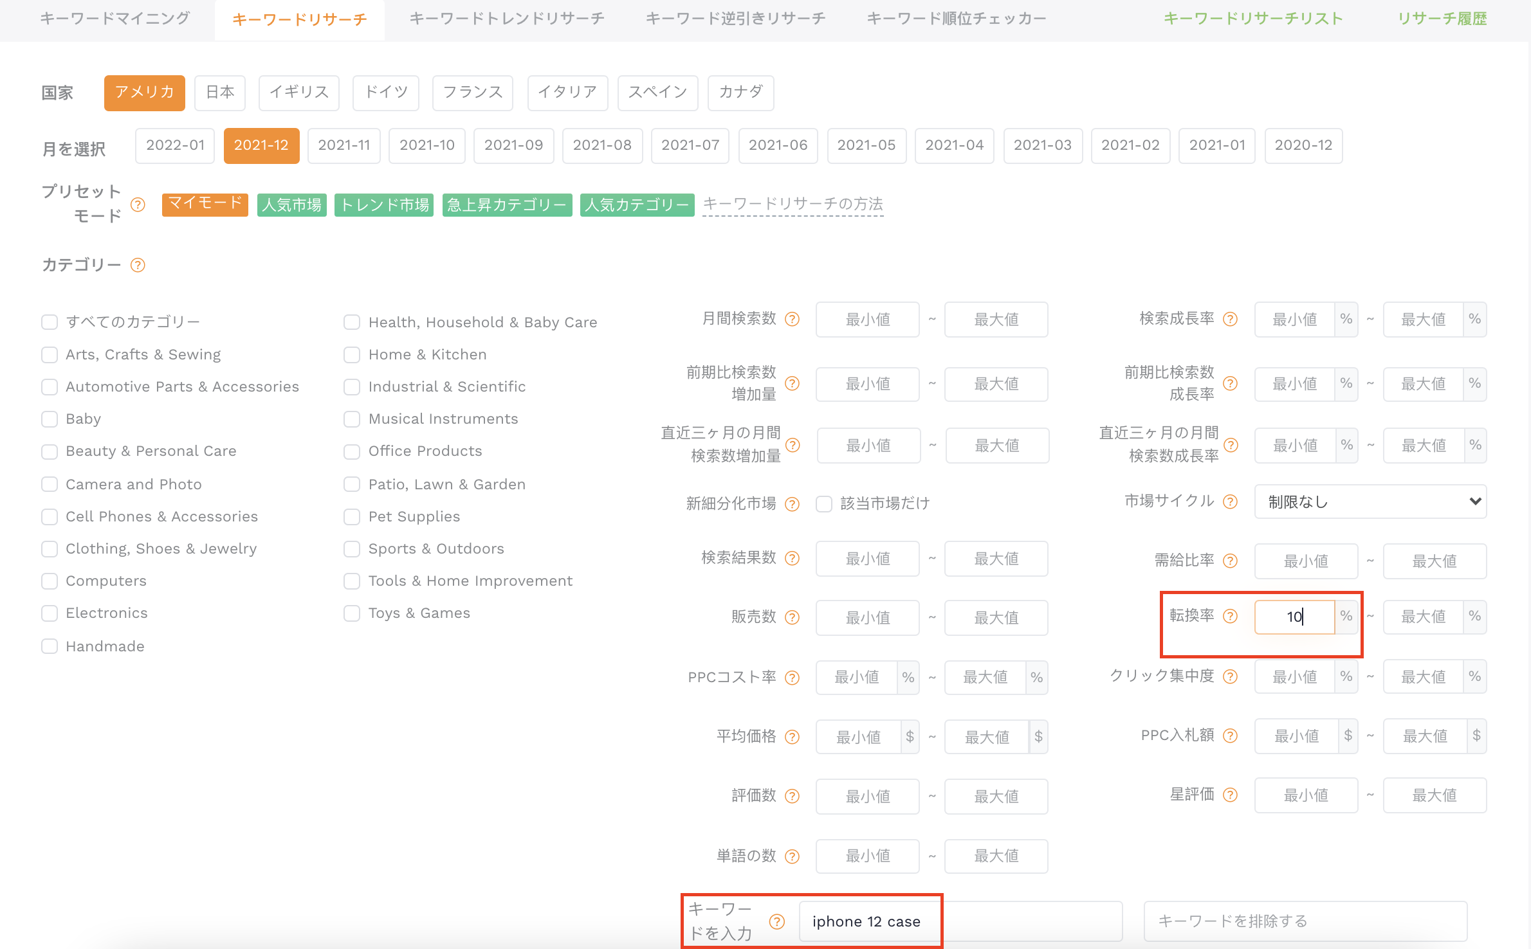Apply 急上昇カテゴリー preset

point(507,205)
